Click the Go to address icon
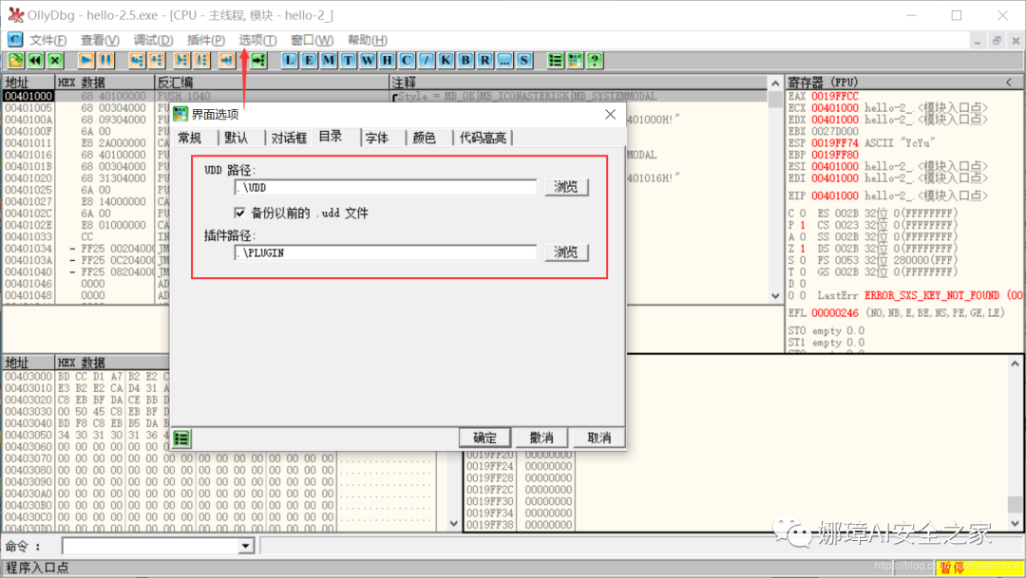This screenshot has width=1026, height=578. [258, 61]
